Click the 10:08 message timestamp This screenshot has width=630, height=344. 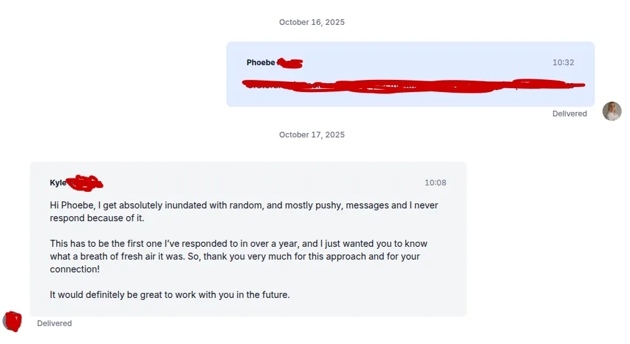(x=435, y=183)
